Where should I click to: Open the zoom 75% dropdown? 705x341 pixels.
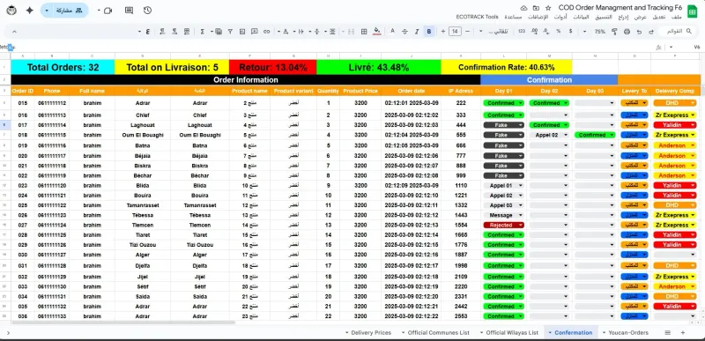(x=595, y=32)
